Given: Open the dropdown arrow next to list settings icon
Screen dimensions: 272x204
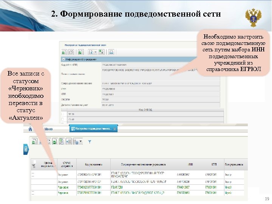Looking at the screenshot, I should click(x=80, y=142).
